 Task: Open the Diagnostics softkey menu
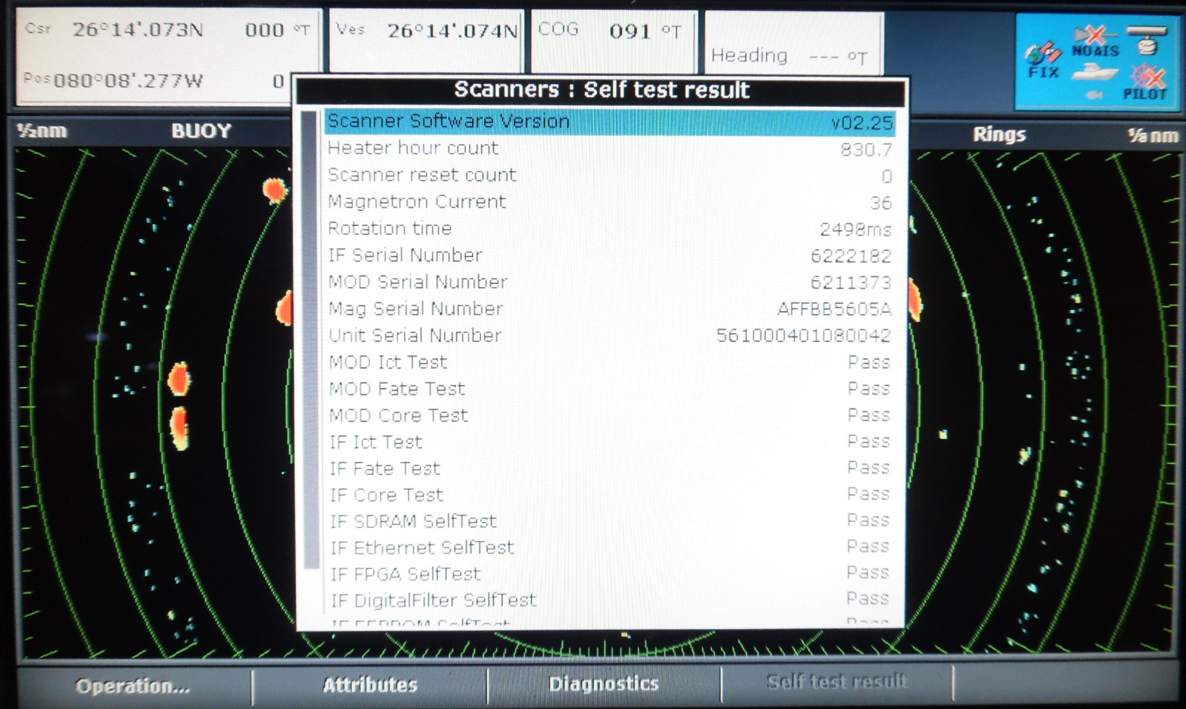(604, 684)
